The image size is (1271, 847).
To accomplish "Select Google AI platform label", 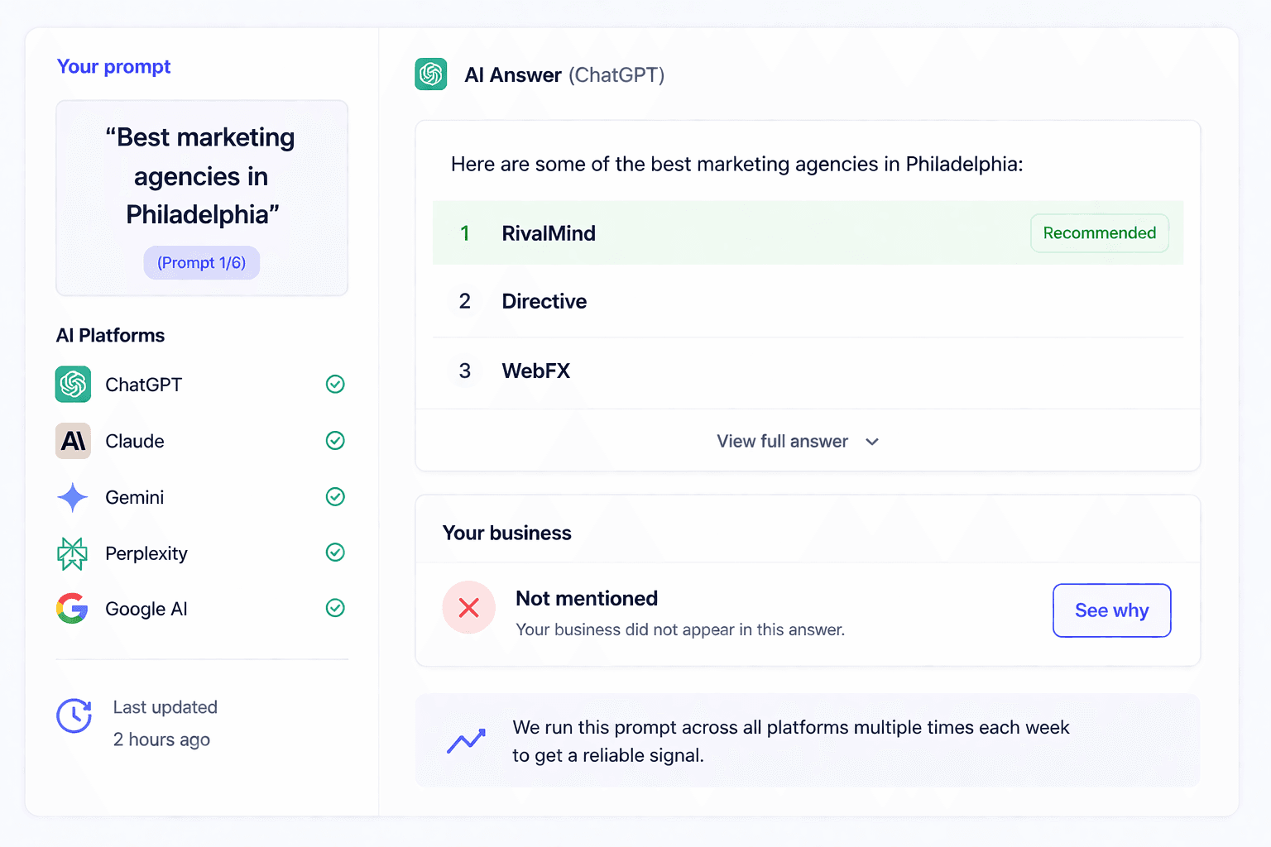I will tap(146, 609).
